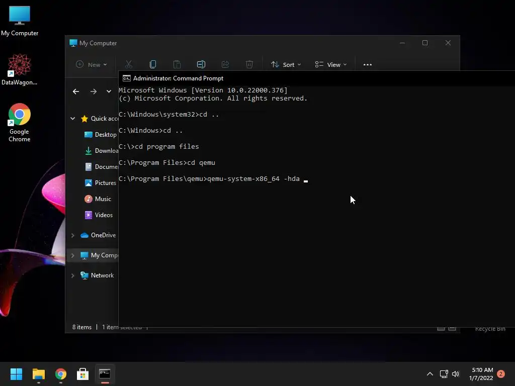This screenshot has width=515, height=386.
Task: Open network status tray icon
Action: point(444,374)
